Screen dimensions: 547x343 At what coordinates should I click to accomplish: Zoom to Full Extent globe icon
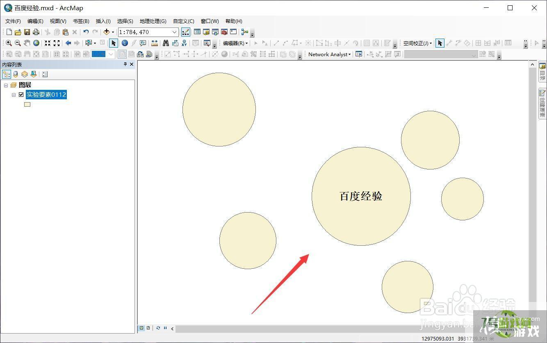point(36,43)
